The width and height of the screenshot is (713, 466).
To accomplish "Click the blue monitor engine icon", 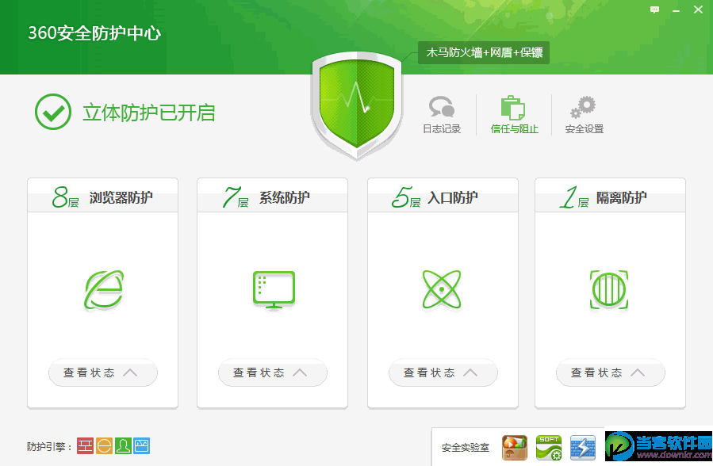I will pyautogui.click(x=141, y=446).
